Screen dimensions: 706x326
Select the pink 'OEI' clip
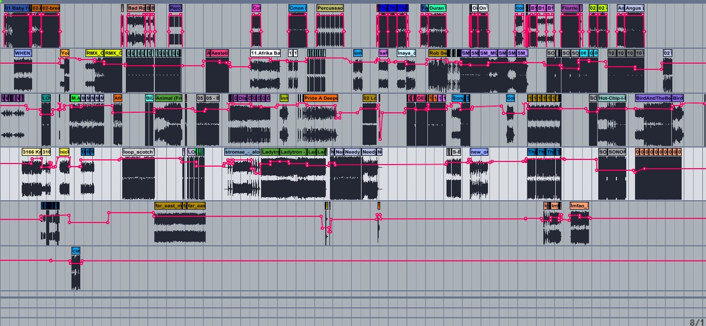coord(420,98)
